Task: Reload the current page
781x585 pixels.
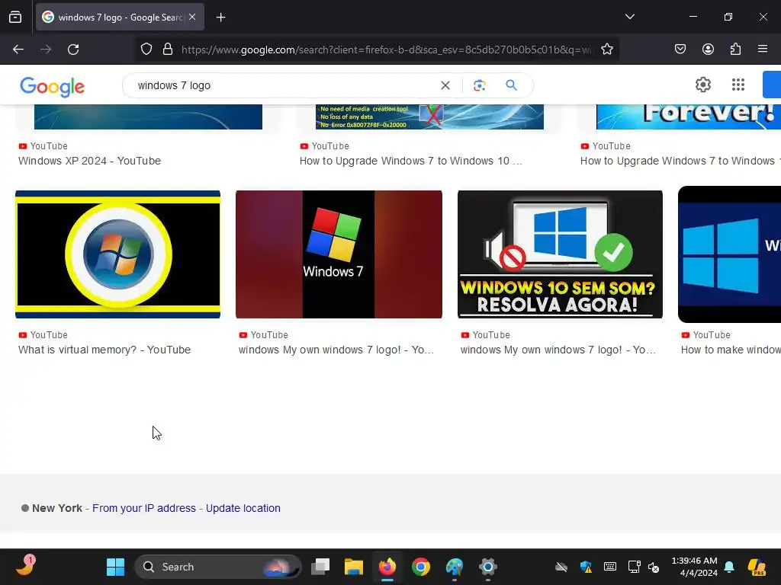Action: coord(73,50)
